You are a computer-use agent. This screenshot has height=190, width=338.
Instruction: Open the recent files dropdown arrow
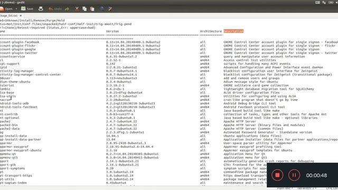click(x=16, y=9)
